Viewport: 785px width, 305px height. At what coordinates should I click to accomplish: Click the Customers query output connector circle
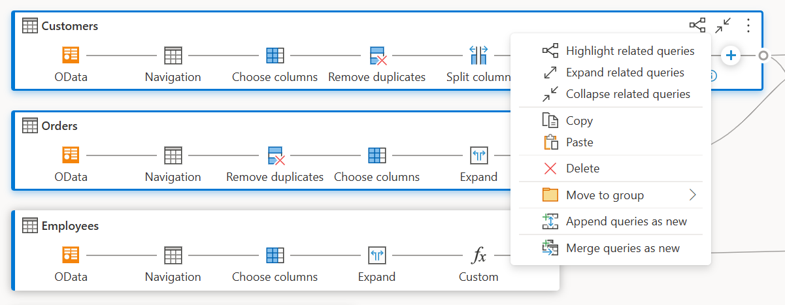coord(763,56)
